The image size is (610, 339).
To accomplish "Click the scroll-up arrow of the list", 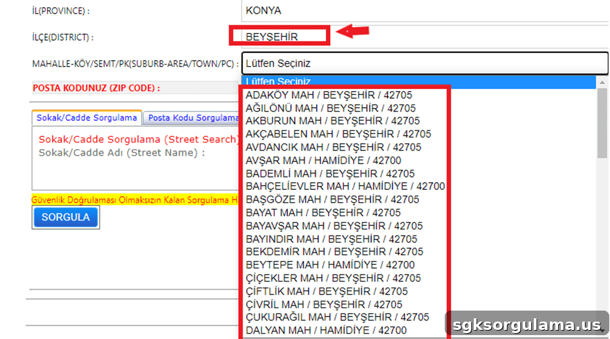I will click(602, 82).
